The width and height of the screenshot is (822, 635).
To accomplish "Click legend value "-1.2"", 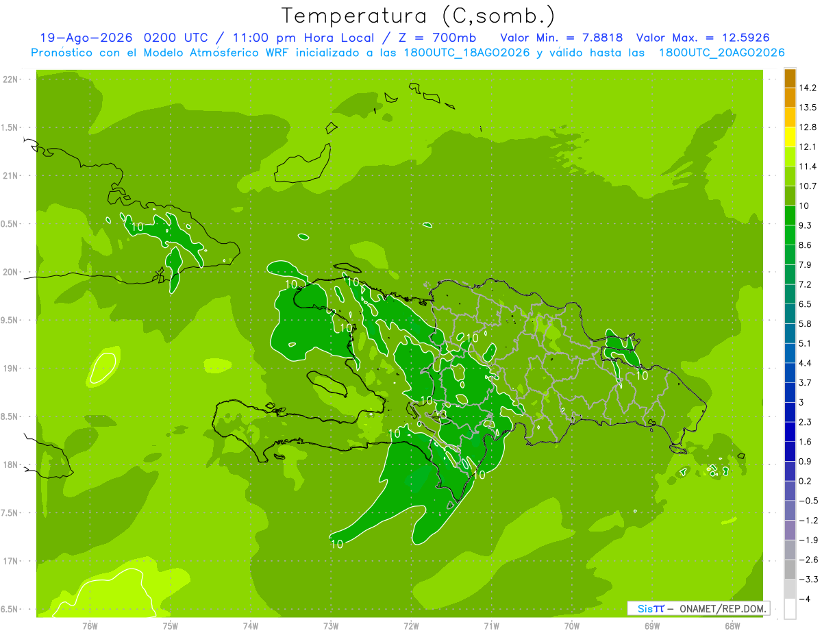I will click(808, 521).
